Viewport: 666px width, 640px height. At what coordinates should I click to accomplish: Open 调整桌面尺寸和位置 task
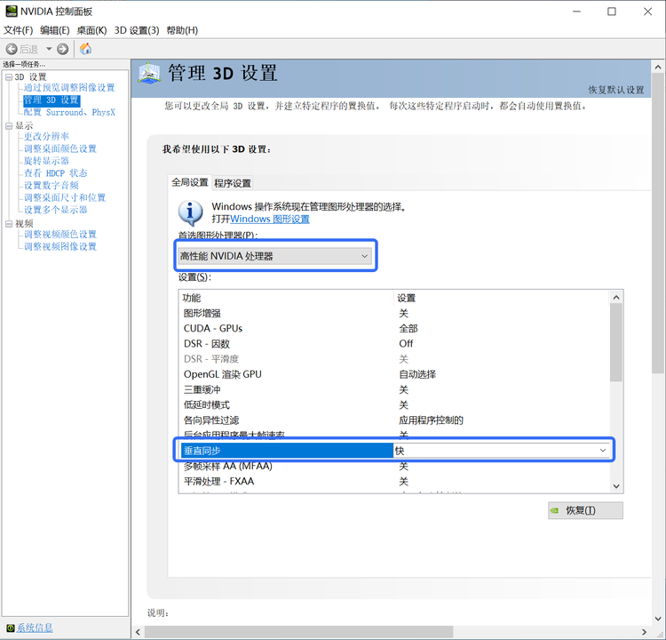point(65,197)
